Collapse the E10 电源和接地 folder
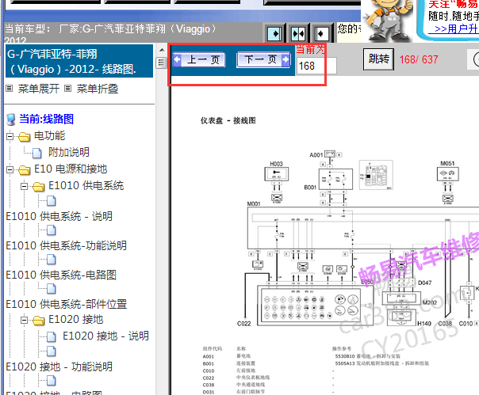479x395 pixels. pyautogui.click(x=10, y=169)
